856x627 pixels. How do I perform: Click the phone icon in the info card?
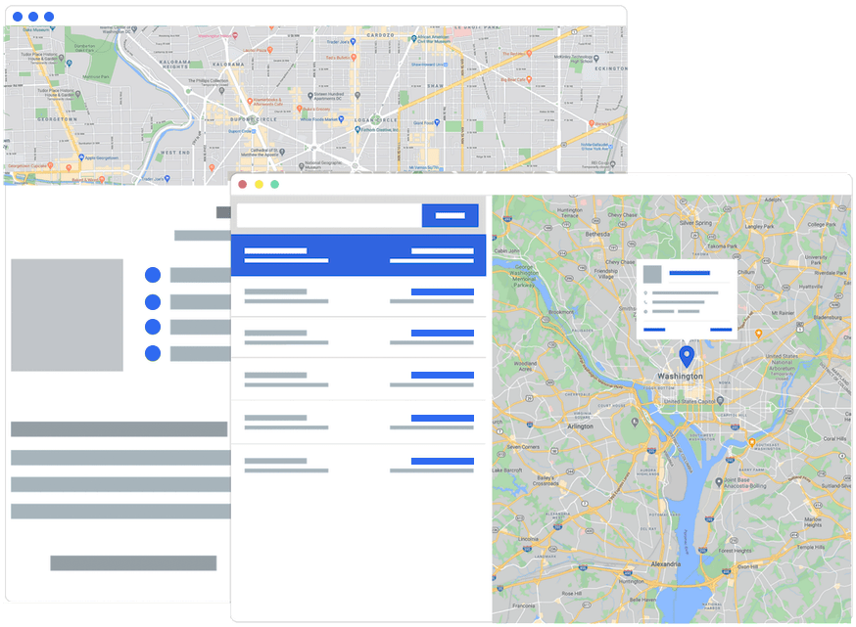coord(645,302)
